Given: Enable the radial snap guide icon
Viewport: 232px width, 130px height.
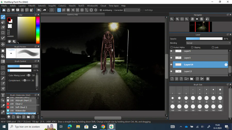Looking at the screenshot, I should [x=77, y=10].
